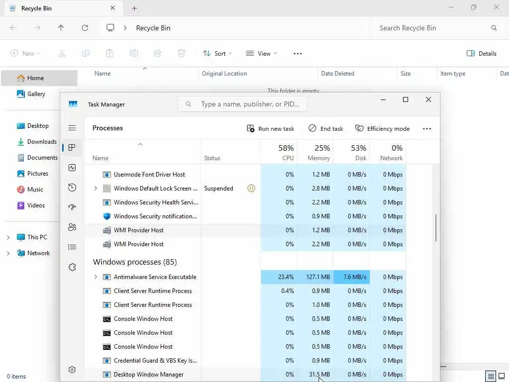The height and width of the screenshot is (382, 509).
Task: Click the Cut scissors icon
Action: pyautogui.click(x=62, y=54)
